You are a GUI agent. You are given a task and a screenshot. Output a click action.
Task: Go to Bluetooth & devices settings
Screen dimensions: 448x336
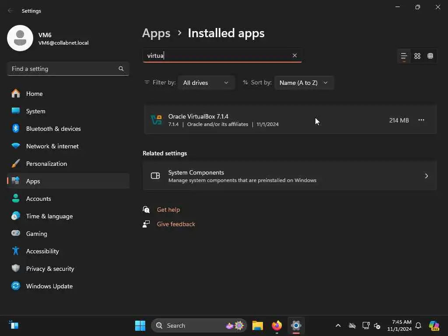[53, 129]
